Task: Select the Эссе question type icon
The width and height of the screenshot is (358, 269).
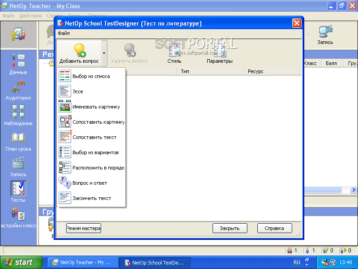Action: 65,91
